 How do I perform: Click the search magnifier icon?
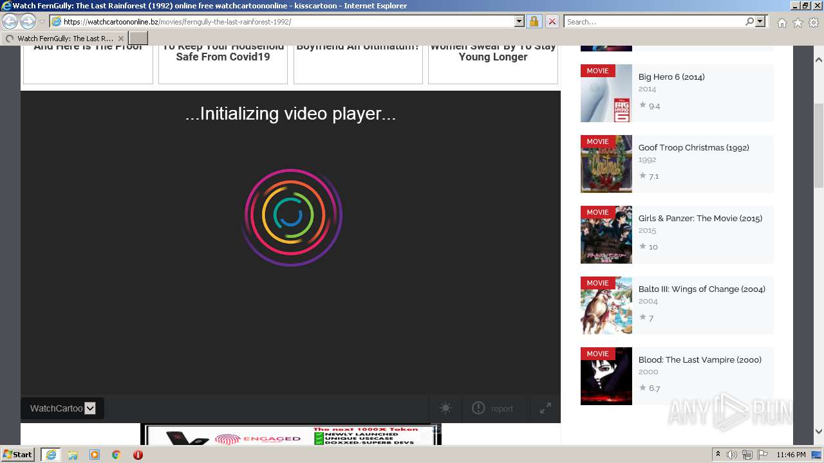point(749,21)
